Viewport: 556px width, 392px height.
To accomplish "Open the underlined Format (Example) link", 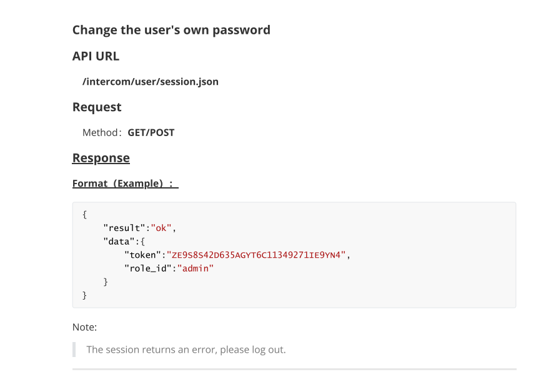I will click(126, 184).
